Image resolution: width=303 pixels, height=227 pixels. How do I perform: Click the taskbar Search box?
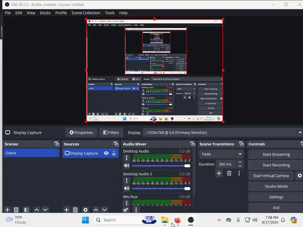point(125,220)
